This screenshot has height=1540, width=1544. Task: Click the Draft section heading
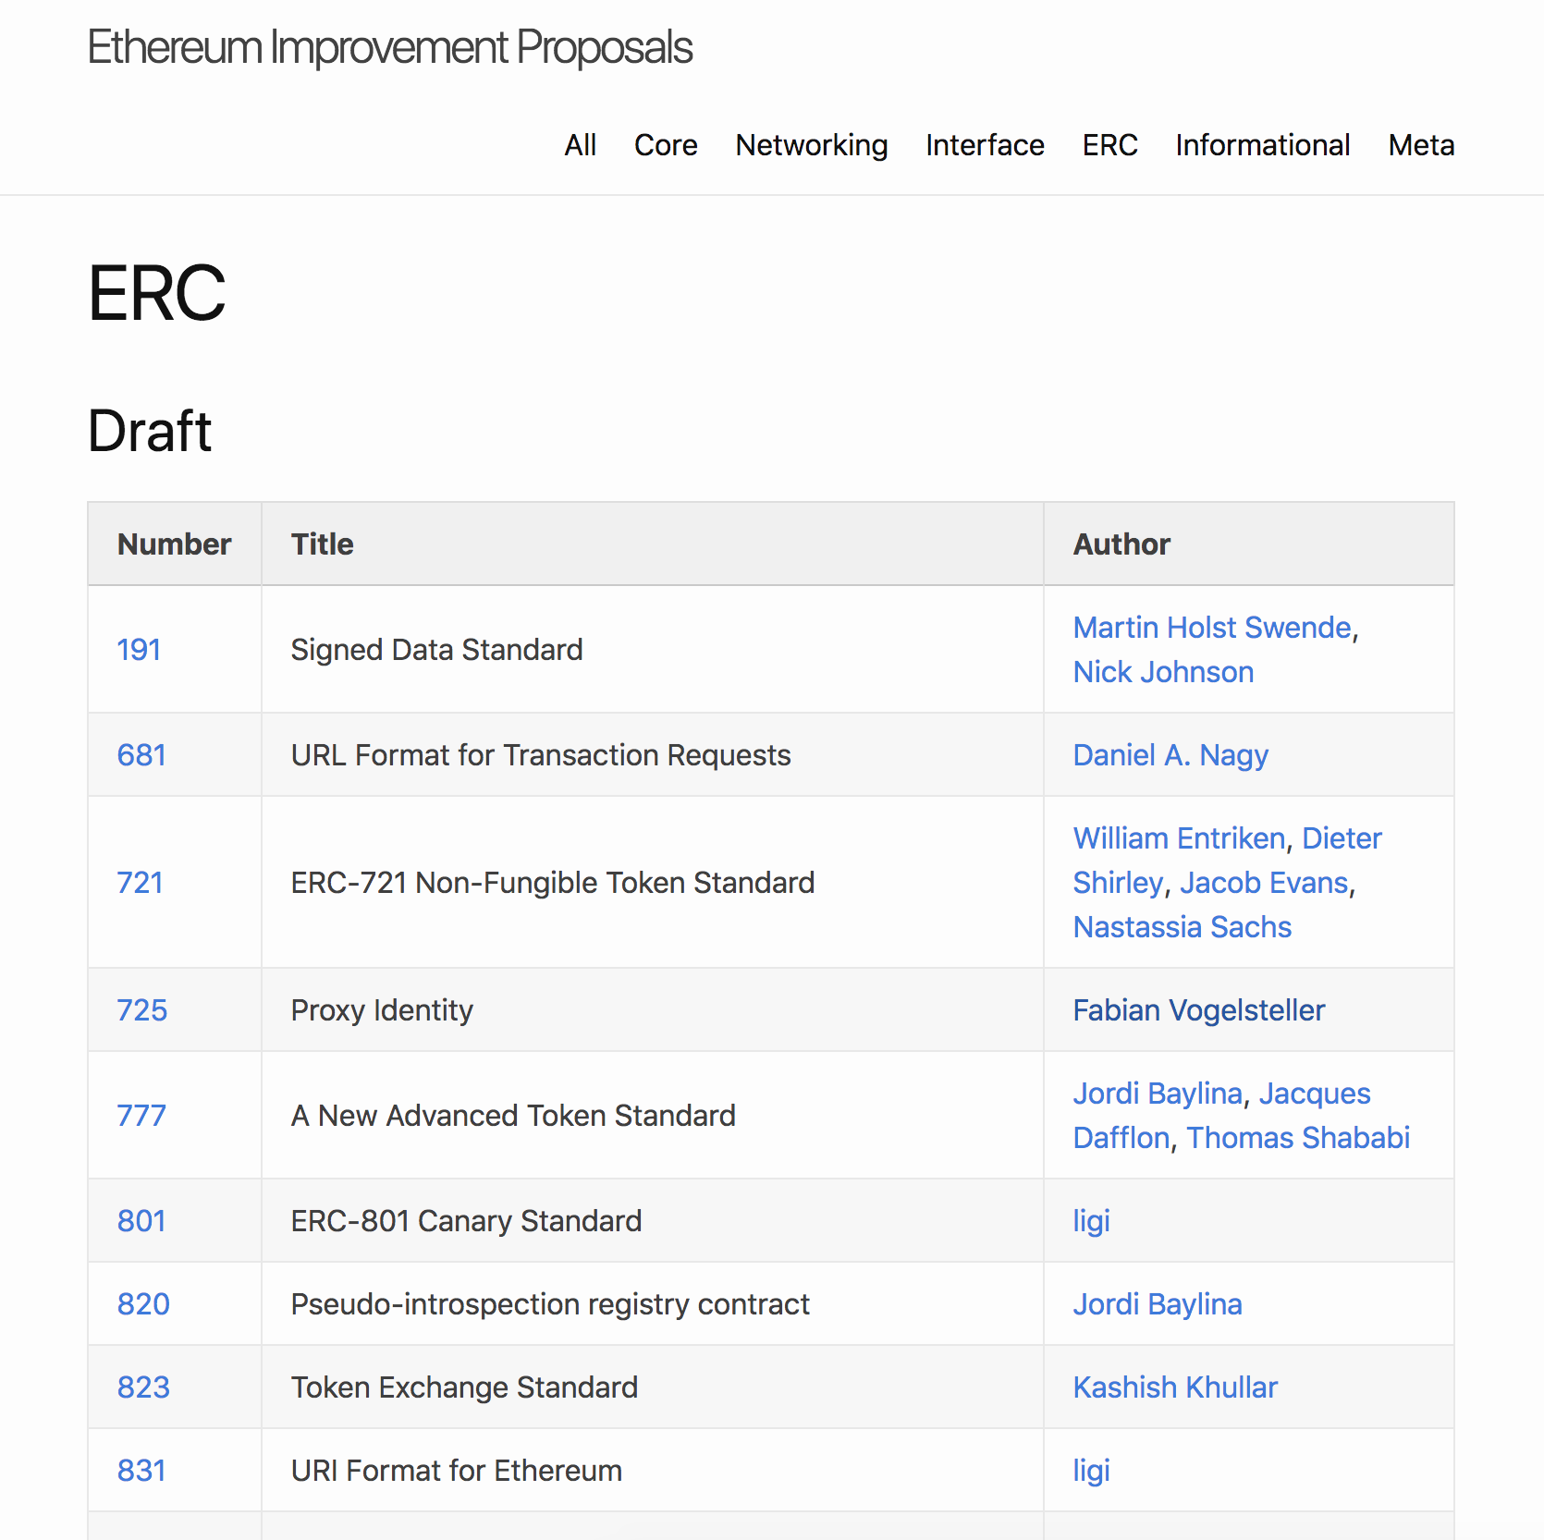point(150,431)
